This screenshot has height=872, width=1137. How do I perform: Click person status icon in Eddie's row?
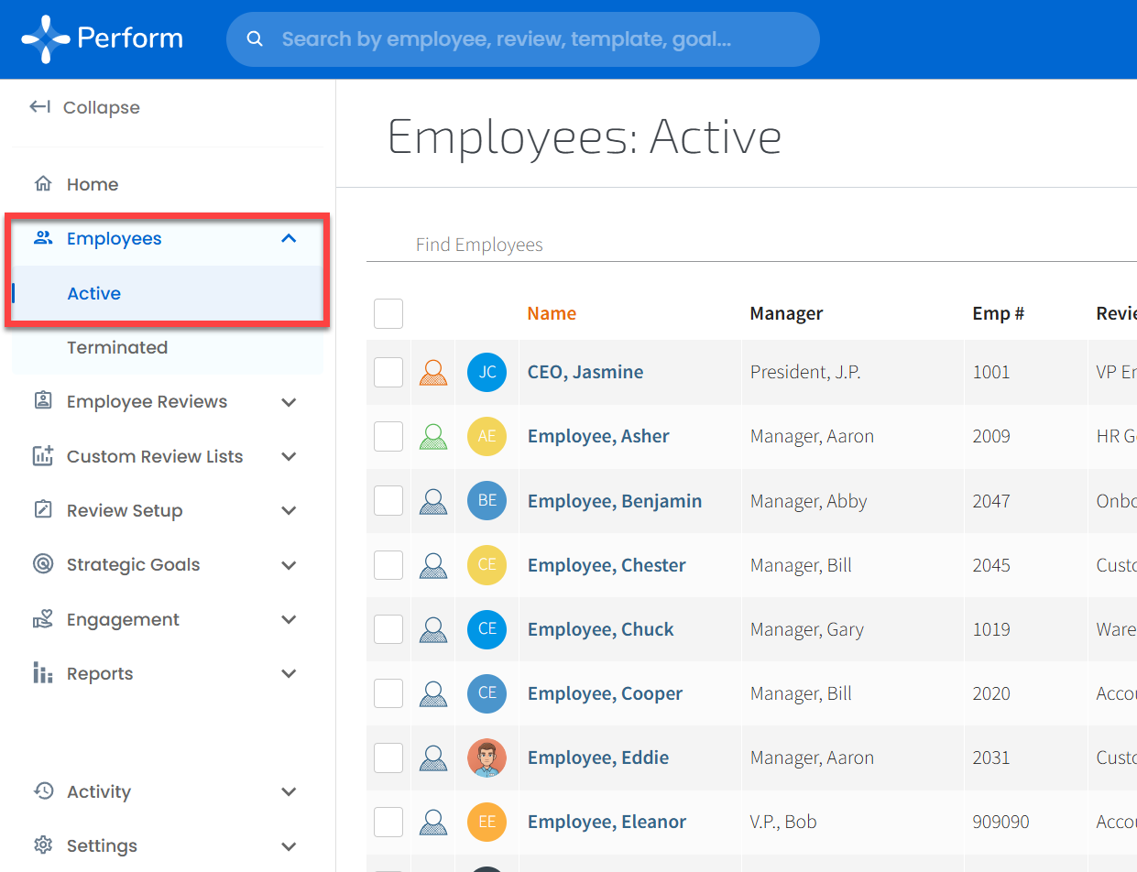click(x=433, y=758)
